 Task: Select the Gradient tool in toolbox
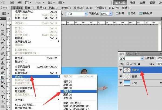click(x=2, y=77)
